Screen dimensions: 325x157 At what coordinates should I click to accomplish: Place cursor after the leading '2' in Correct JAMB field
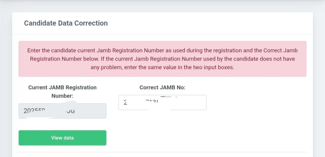point(127,102)
